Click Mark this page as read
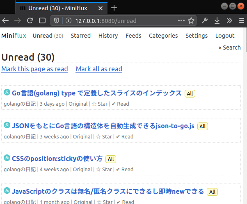The width and height of the screenshot is (247, 204). 34,69
